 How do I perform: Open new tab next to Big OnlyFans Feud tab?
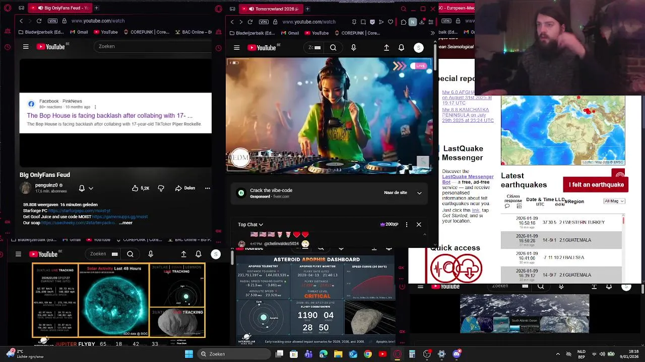coord(96,8)
